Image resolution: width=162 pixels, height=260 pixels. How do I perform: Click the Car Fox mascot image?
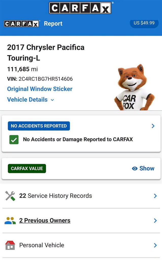click(x=134, y=87)
